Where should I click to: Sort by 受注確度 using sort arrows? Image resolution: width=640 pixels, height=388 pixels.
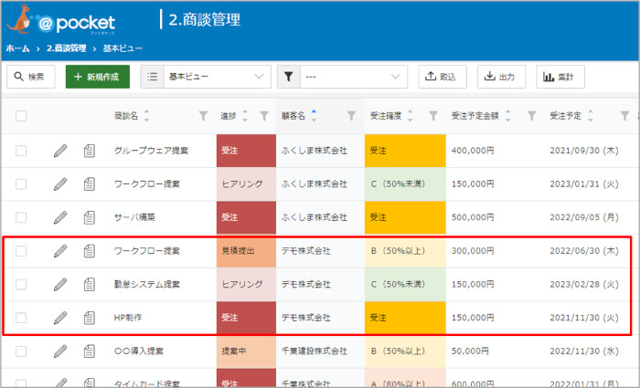tap(411, 116)
